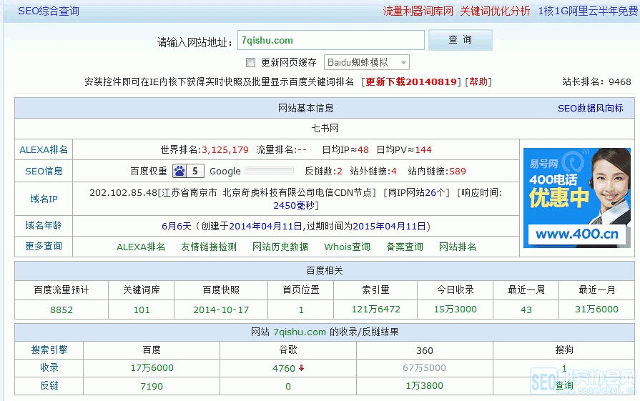Click the red down arrow beside 4760

(301, 368)
